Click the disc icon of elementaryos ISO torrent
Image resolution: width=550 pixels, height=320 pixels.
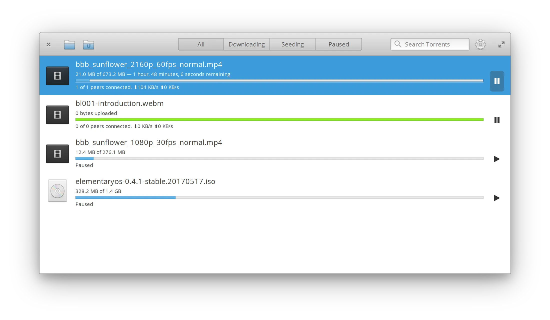point(57,191)
